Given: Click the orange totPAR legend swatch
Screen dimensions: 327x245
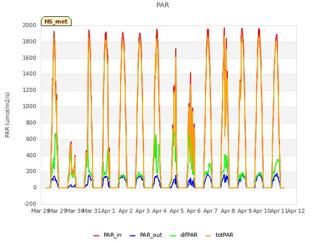Looking at the screenshot, I should click(x=208, y=236).
